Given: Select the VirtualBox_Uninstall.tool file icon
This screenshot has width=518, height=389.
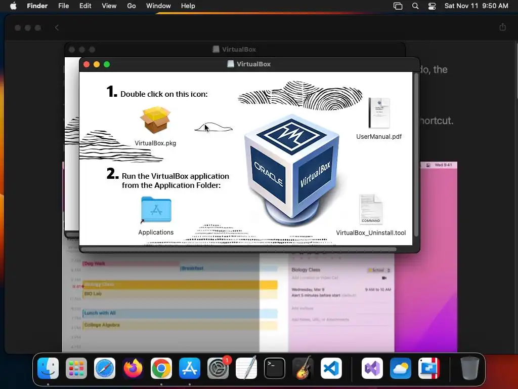Looking at the screenshot, I should 371,209.
